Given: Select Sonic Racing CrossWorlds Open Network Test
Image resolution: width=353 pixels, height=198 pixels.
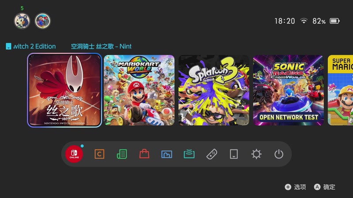Looking at the screenshot, I should pyautogui.click(x=289, y=90).
